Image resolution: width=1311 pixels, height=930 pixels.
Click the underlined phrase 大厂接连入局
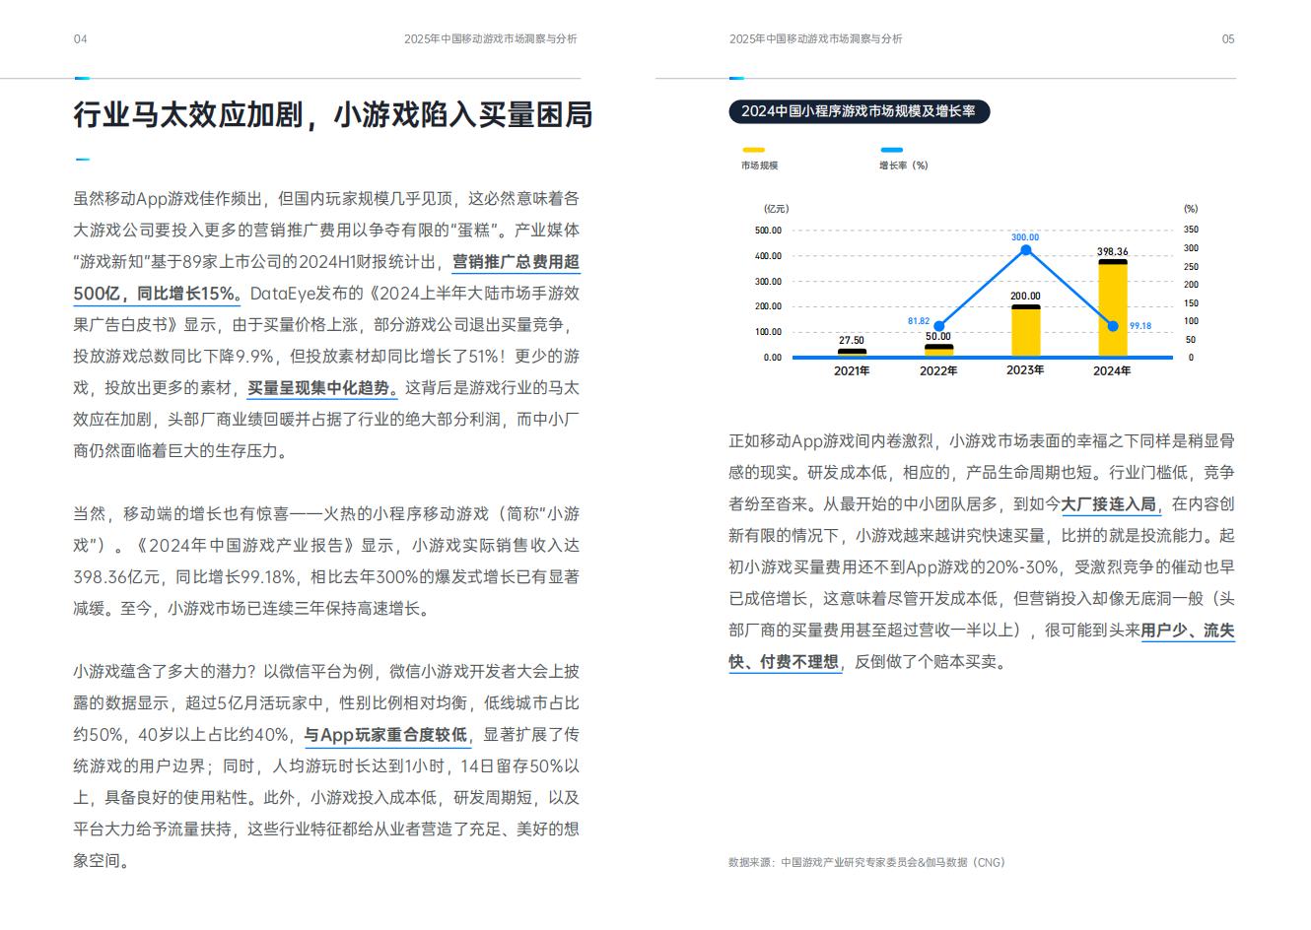click(1108, 503)
